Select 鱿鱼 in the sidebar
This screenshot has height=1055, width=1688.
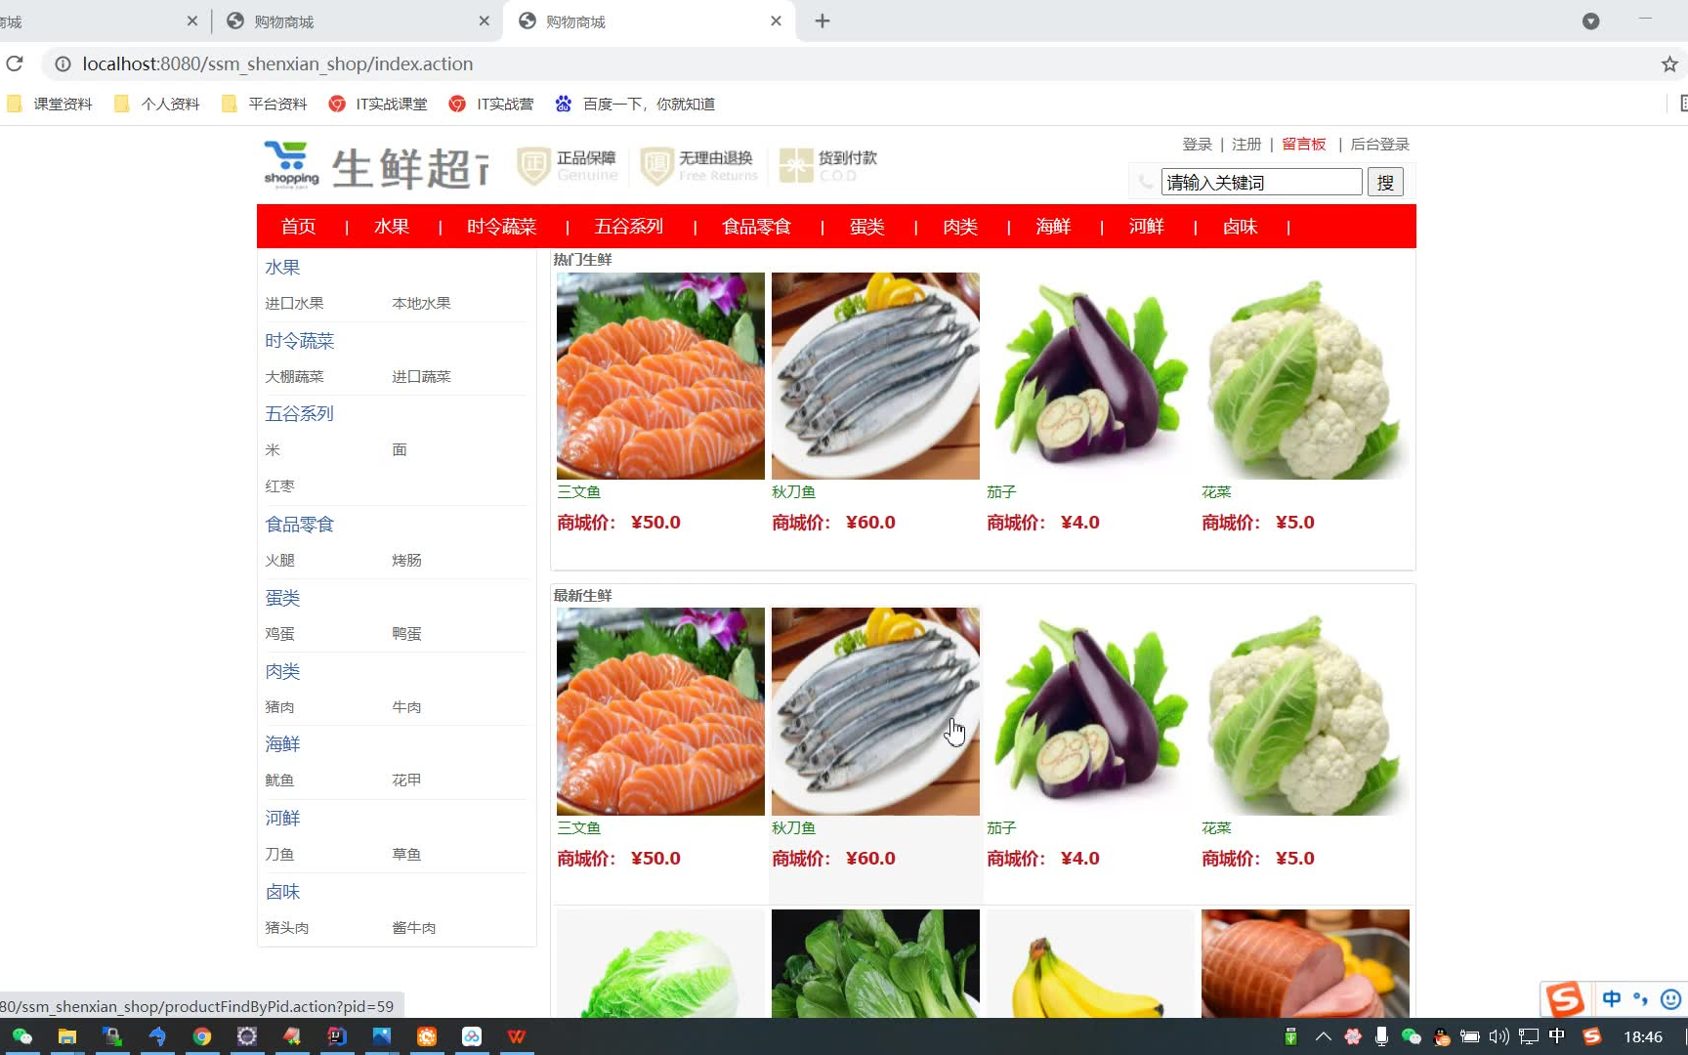click(x=279, y=780)
